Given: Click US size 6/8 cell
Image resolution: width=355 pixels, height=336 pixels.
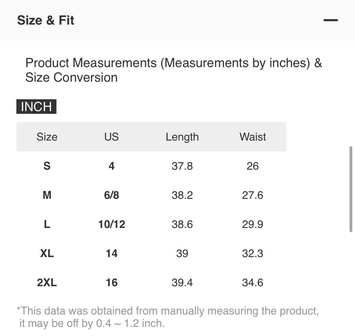Looking at the screenshot, I should coord(111,195).
